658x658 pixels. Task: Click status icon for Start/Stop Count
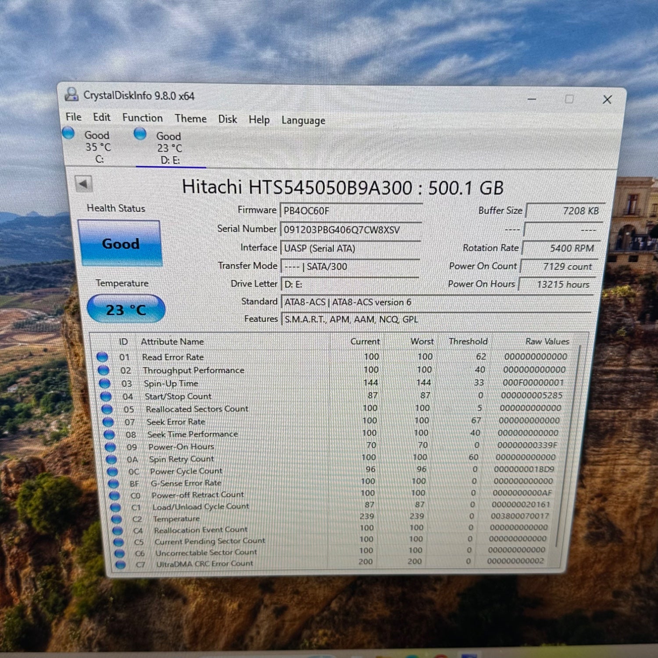[x=106, y=396]
